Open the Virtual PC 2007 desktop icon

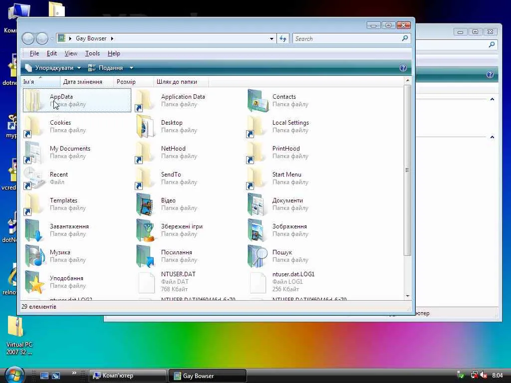tap(15, 326)
